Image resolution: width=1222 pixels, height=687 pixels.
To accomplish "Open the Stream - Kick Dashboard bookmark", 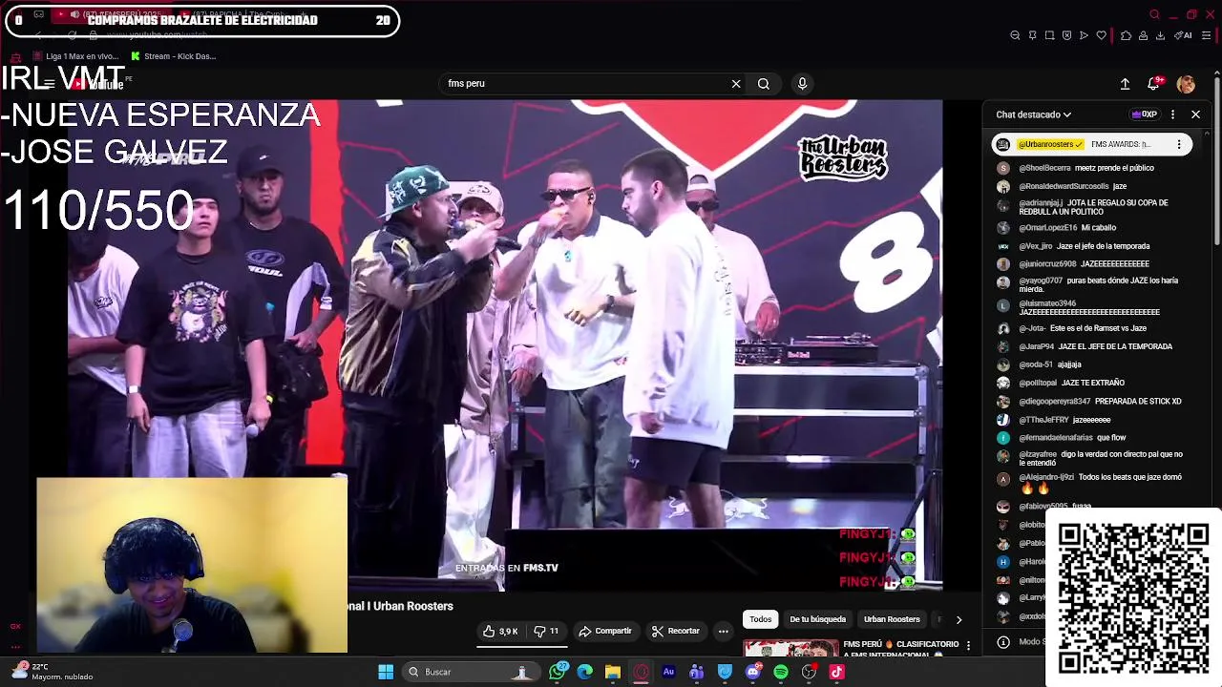I will tap(173, 56).
